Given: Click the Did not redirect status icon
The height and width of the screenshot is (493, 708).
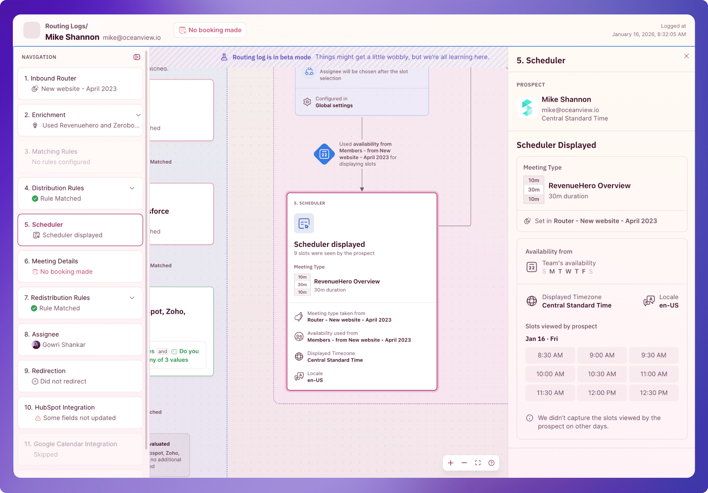Looking at the screenshot, I should point(35,382).
